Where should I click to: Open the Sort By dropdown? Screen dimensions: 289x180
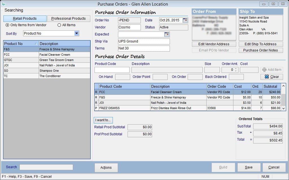coord(76,33)
